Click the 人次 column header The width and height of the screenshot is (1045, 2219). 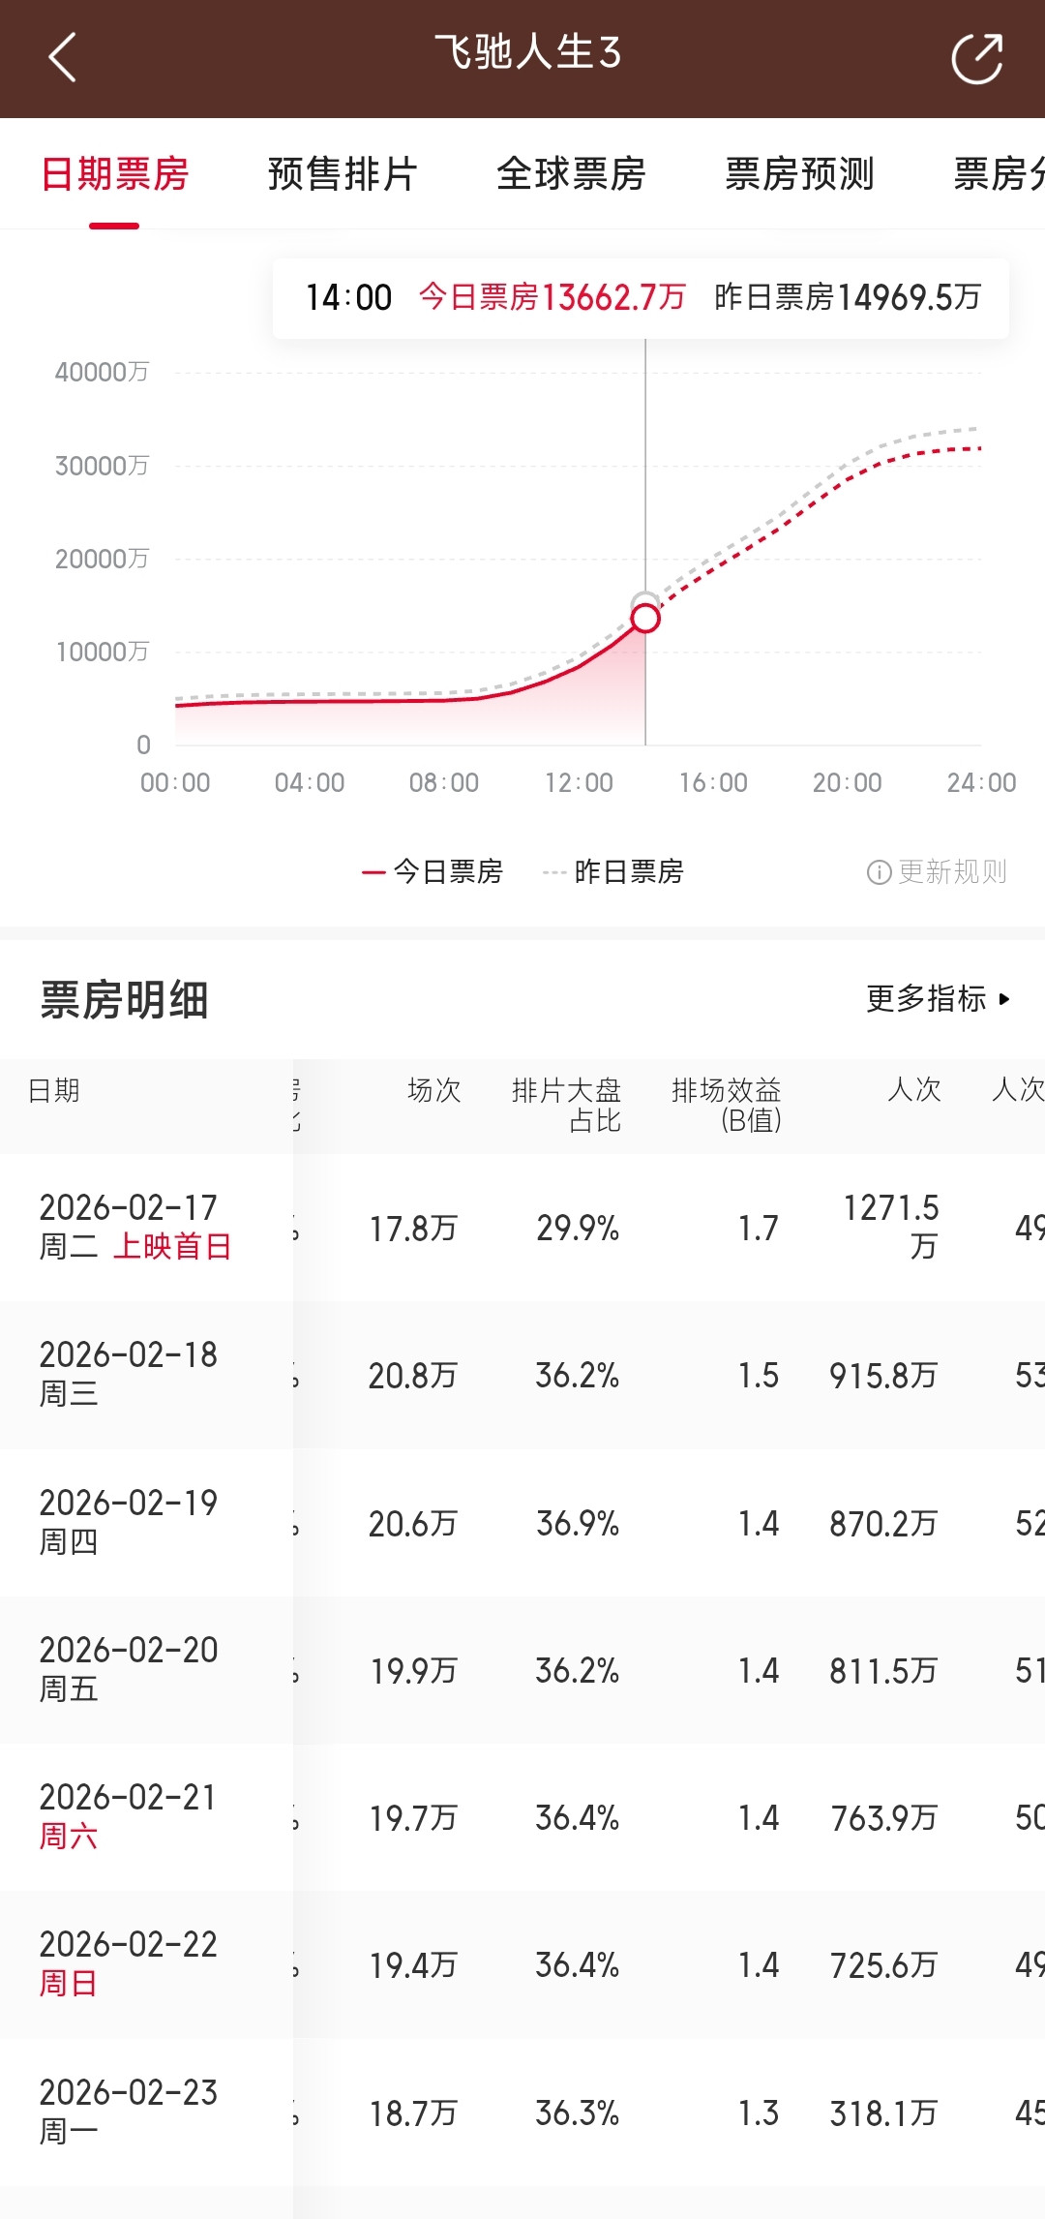click(914, 1090)
